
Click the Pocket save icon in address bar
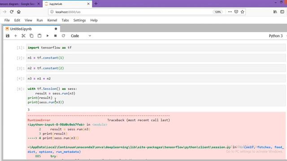(236, 12)
